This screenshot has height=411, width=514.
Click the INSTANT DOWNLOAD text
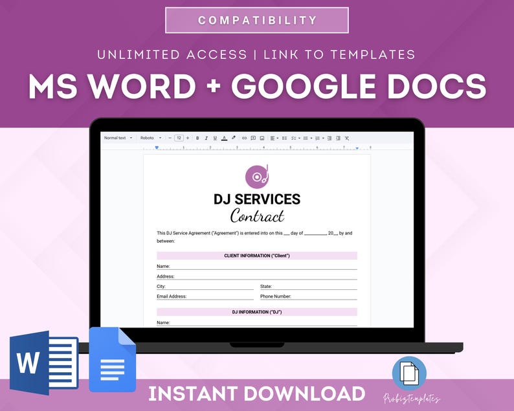(257, 394)
